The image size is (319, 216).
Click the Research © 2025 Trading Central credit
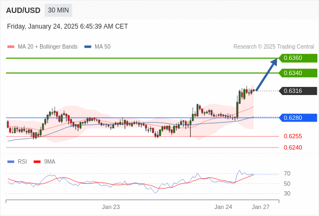click(x=274, y=47)
